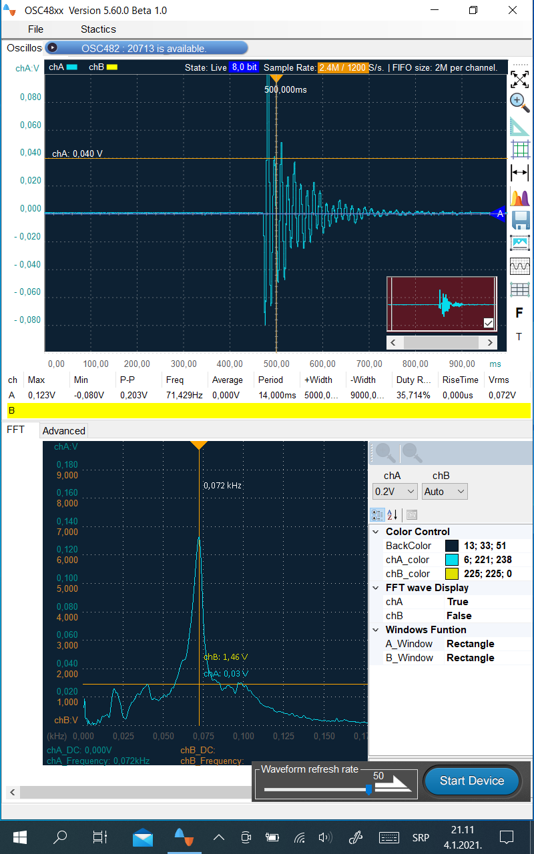Toggle the checkbox in waveform preview thumbnail

(x=489, y=323)
